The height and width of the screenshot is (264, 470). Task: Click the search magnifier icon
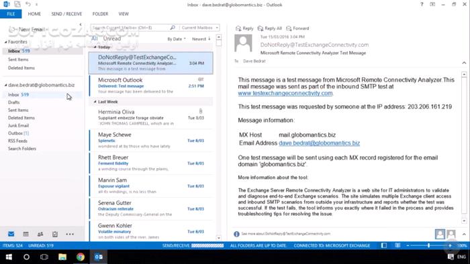coord(173,27)
